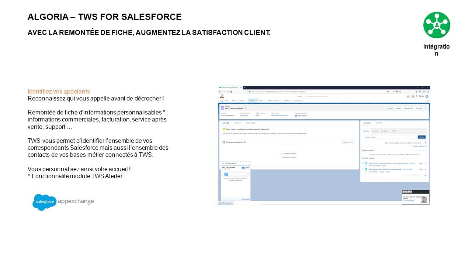The height and width of the screenshot is (265, 472).
Task: Select the ACTIVITÉ tab
Action: point(367,123)
